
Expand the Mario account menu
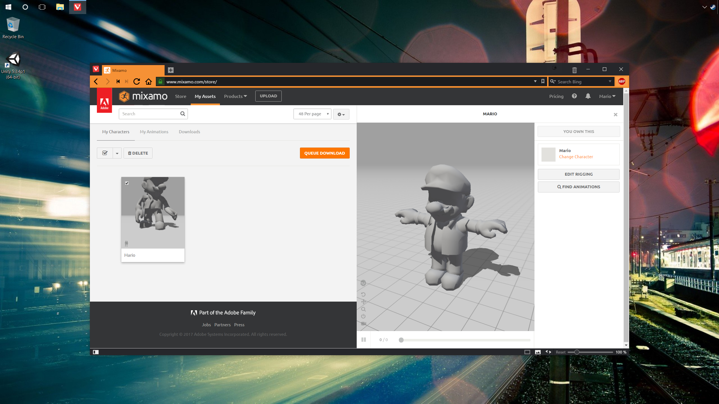pyautogui.click(x=607, y=96)
